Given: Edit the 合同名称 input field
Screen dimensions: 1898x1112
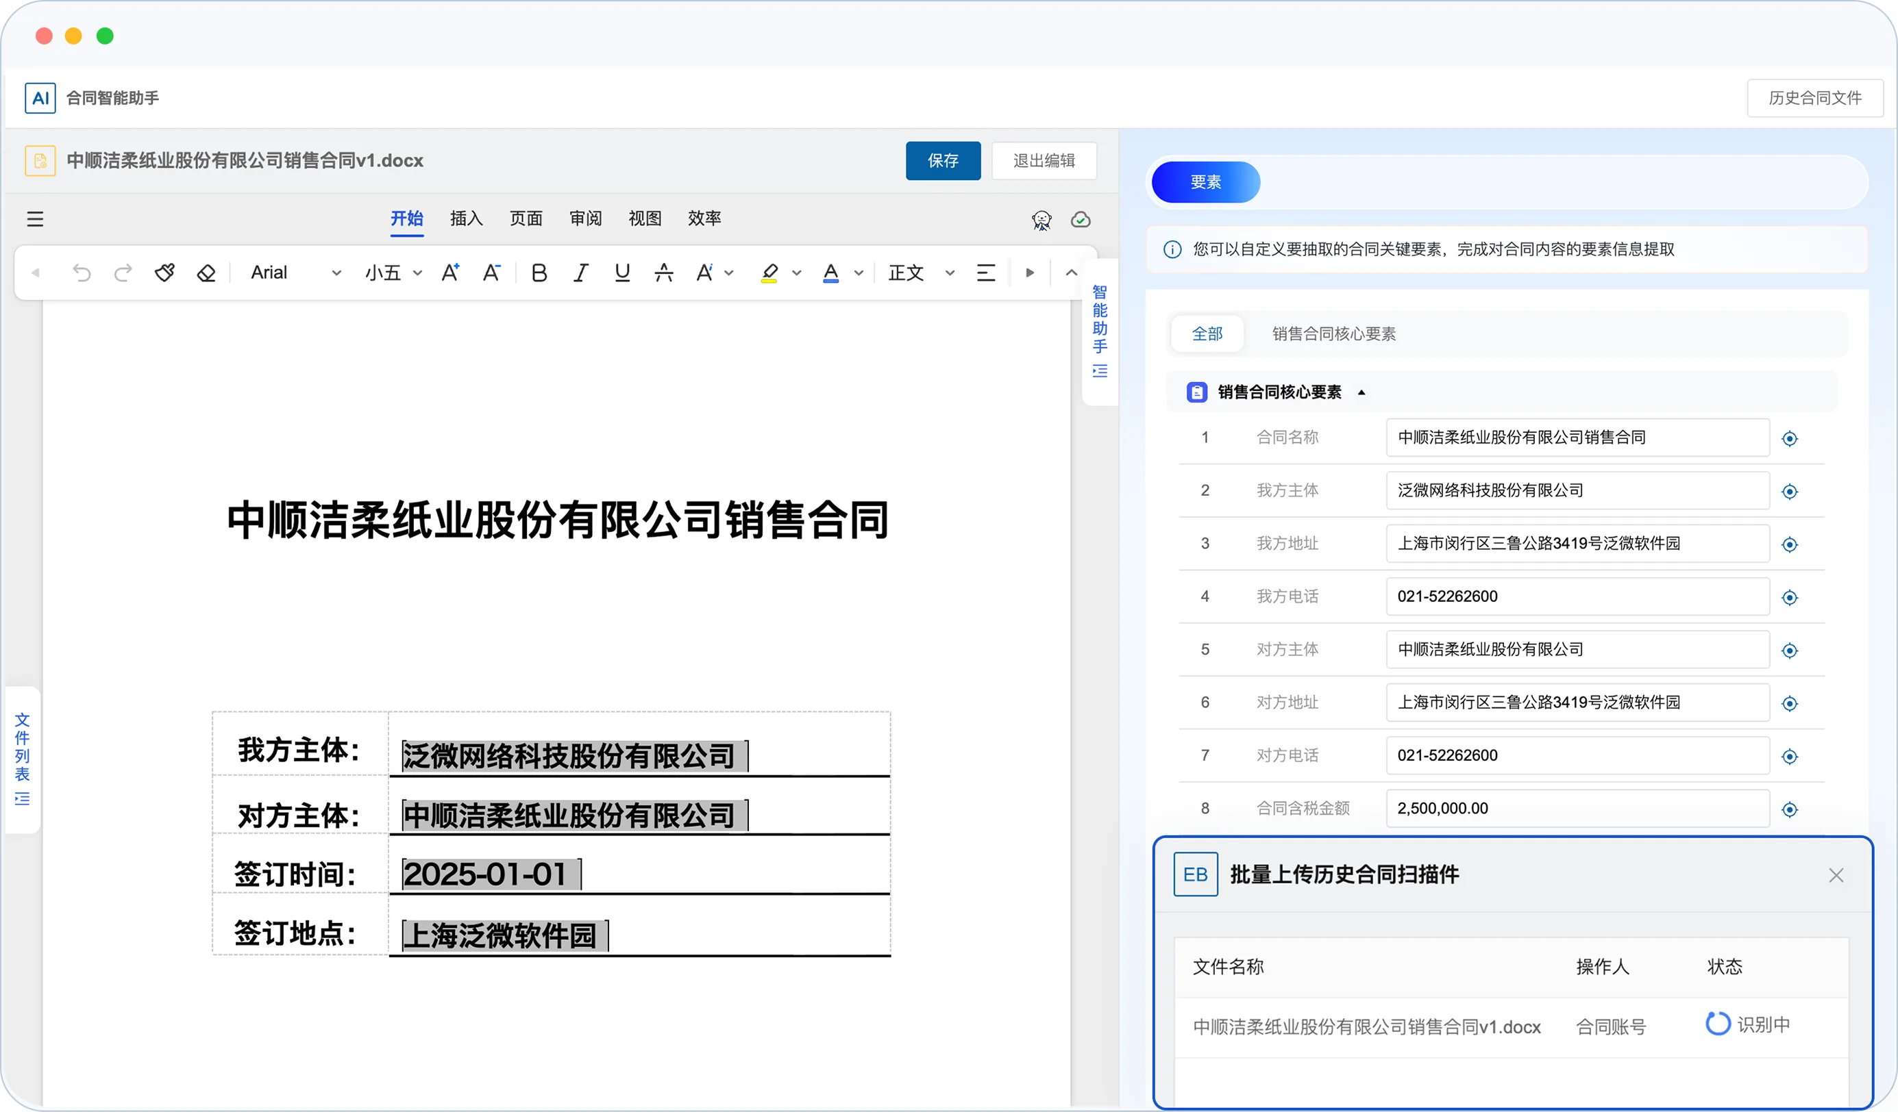Looking at the screenshot, I should tap(1577, 438).
